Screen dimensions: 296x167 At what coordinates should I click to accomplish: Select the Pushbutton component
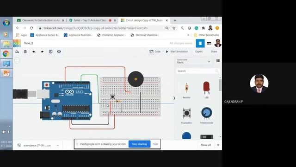pos(186,116)
